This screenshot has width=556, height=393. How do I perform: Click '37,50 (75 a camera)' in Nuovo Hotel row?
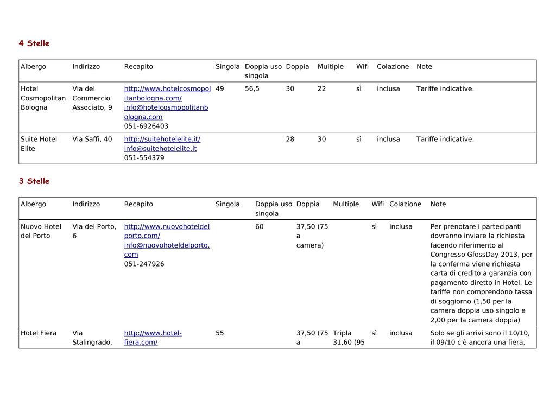(312, 236)
